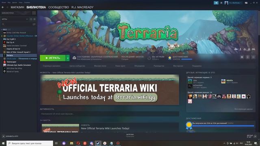Viewport: 260px width, 146px height.
Task: Open store page link under play bar
Action: (52, 66)
